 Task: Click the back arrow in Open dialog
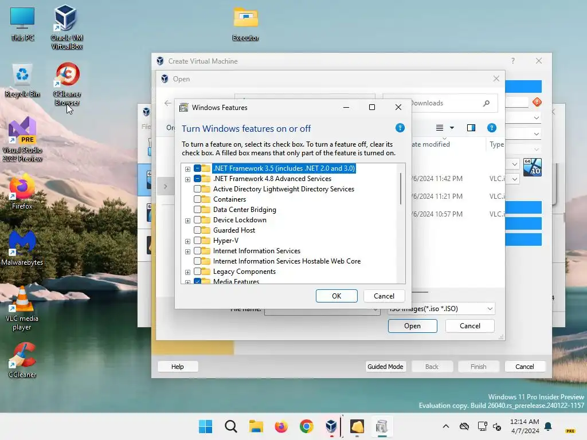168,103
